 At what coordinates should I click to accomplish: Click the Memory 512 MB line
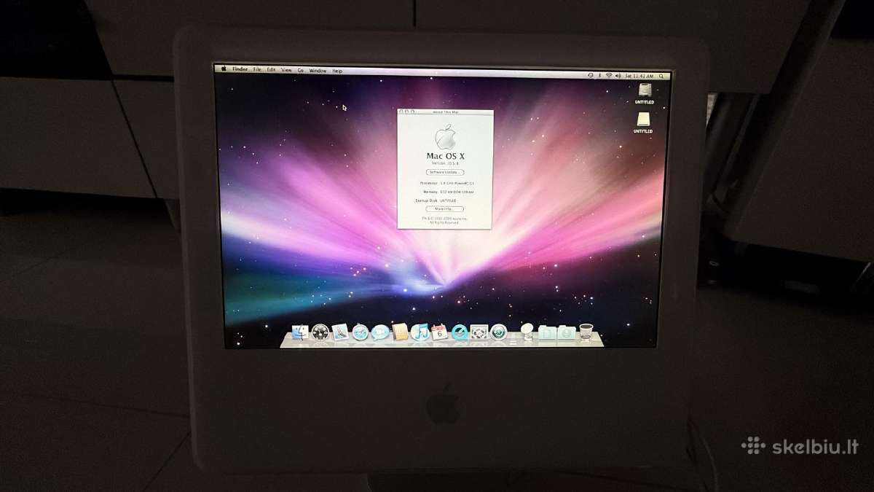pyautogui.click(x=449, y=192)
